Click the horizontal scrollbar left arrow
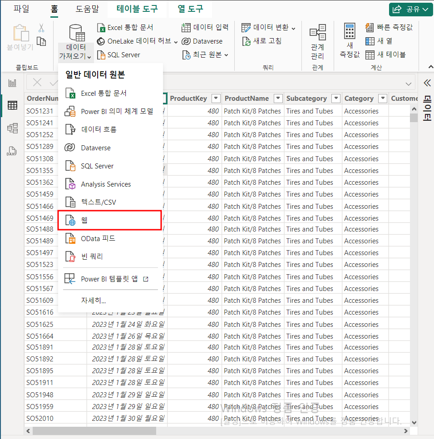 point(28,431)
